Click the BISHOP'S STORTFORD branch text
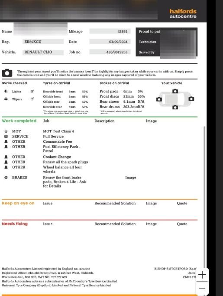The width and height of the screenshot is (223, 296). coord(175,269)
